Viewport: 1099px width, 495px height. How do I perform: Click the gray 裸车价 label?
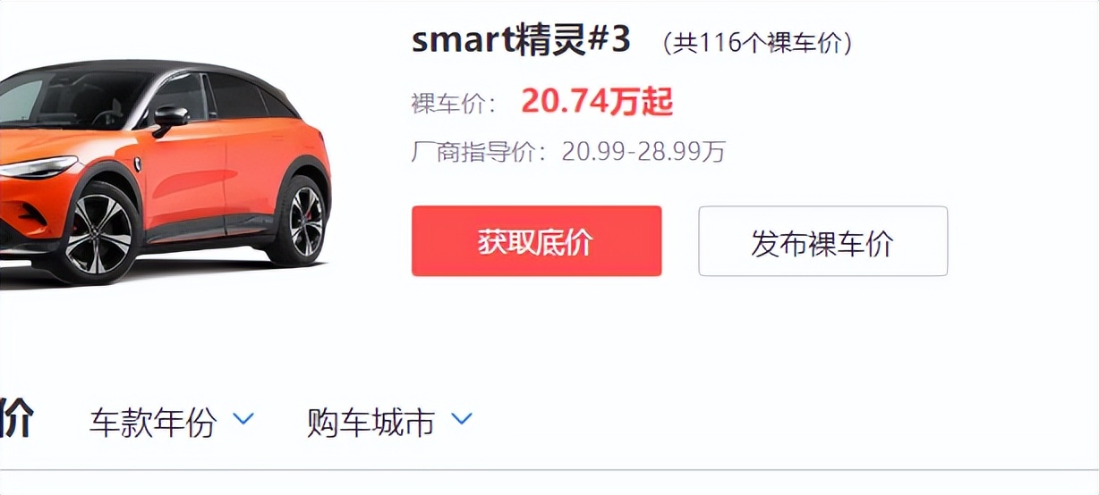[x=455, y=104]
